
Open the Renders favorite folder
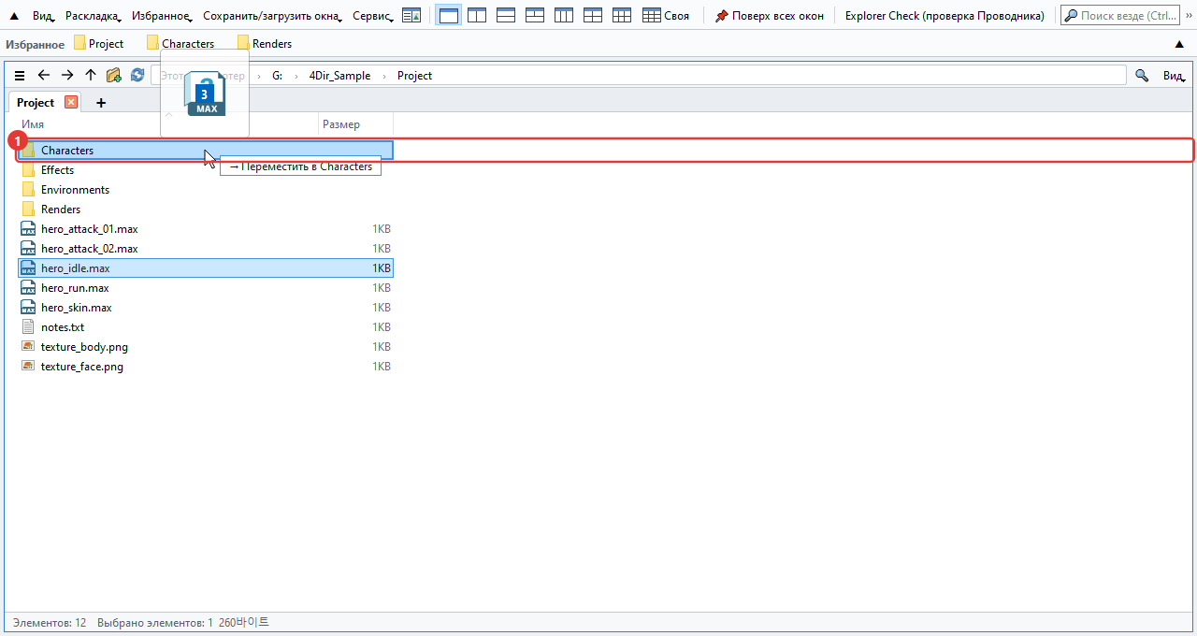point(265,44)
